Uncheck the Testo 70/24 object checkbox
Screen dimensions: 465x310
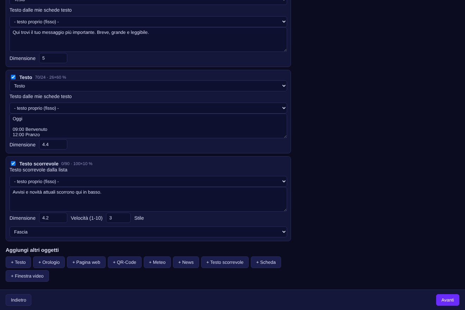(x=13, y=77)
